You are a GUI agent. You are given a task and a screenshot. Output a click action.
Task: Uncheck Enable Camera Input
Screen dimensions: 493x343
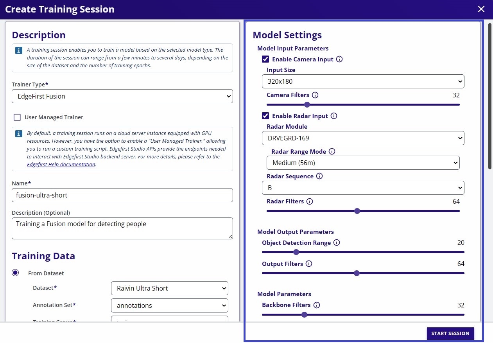[x=265, y=59]
